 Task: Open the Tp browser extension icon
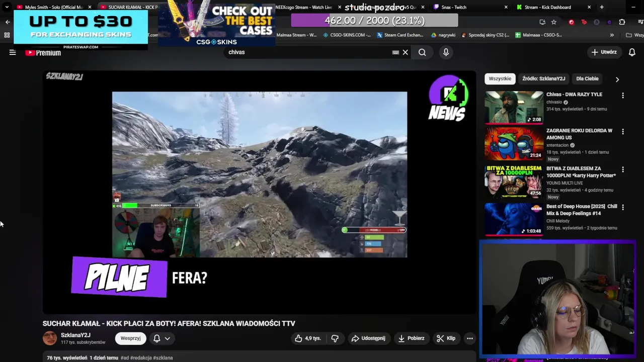click(584, 22)
